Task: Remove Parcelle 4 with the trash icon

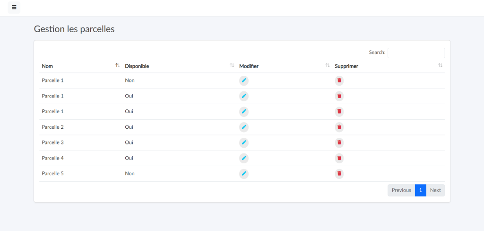Action: pyautogui.click(x=339, y=158)
